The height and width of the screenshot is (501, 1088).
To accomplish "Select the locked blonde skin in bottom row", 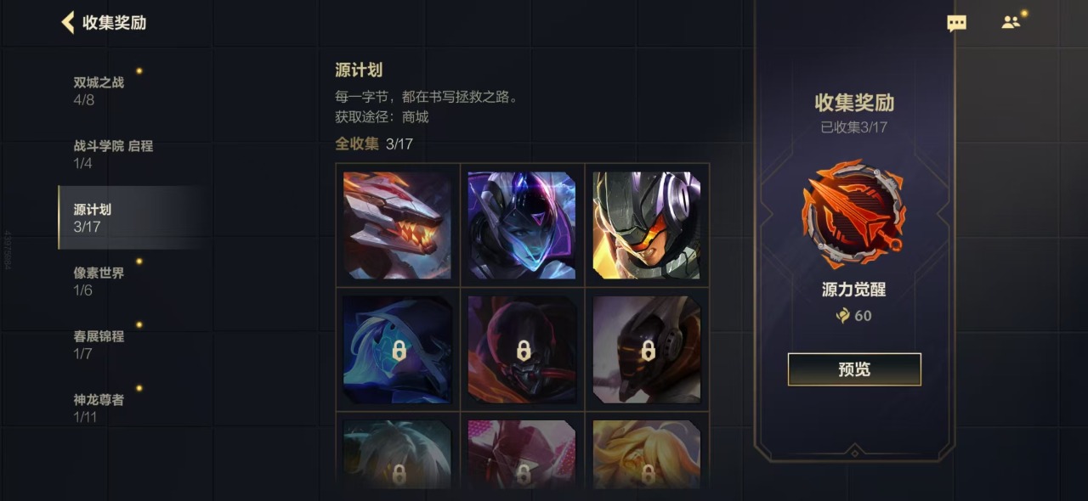I will (x=647, y=453).
